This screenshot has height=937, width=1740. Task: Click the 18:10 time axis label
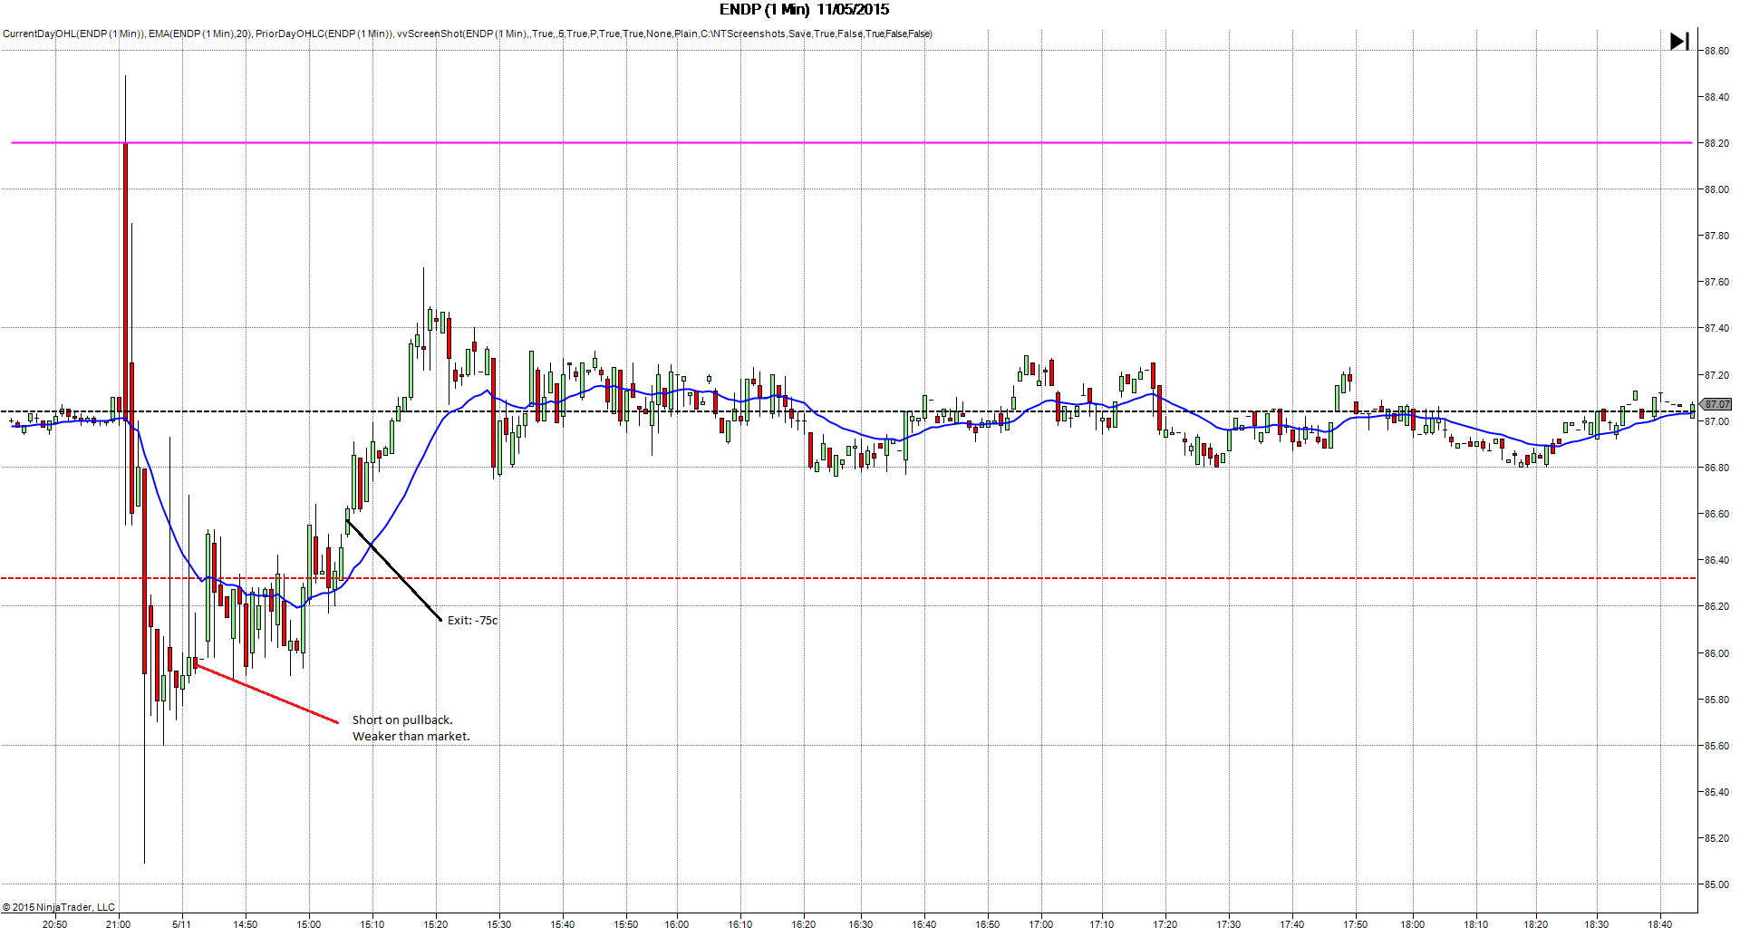pos(1475,924)
